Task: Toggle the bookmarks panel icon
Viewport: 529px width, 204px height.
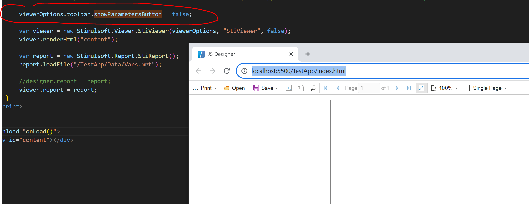Action: [x=289, y=88]
